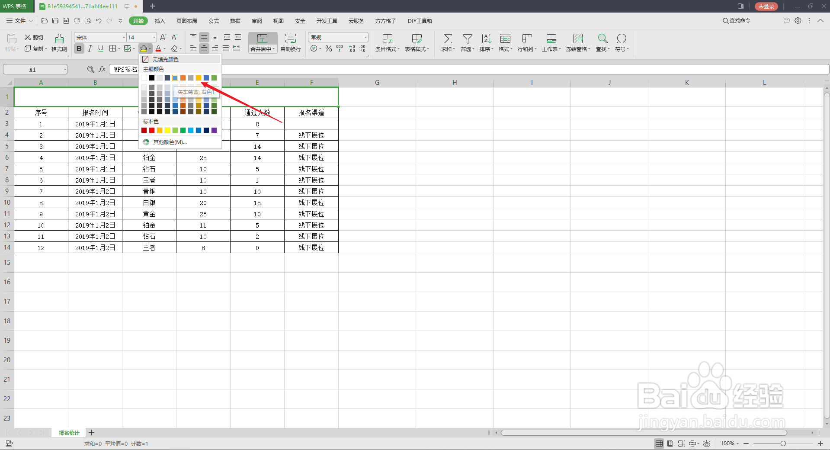Switch to the 数据 ribbon tab

point(235,21)
